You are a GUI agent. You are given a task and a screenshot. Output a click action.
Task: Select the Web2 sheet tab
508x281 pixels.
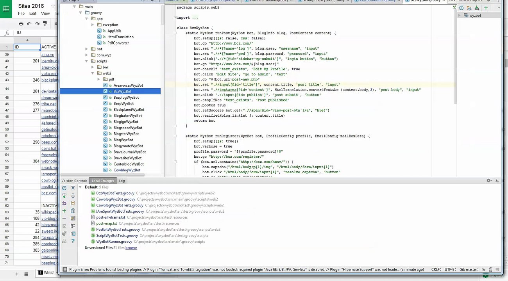pyautogui.click(x=46, y=273)
